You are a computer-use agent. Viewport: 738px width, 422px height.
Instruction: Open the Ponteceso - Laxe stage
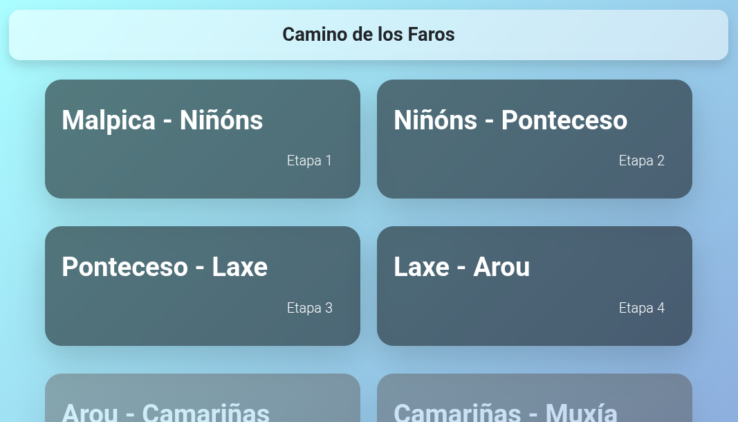[202, 286]
